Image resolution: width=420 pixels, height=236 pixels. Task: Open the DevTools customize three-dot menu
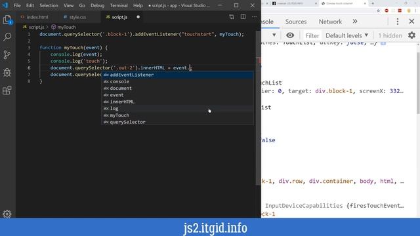coord(398,22)
